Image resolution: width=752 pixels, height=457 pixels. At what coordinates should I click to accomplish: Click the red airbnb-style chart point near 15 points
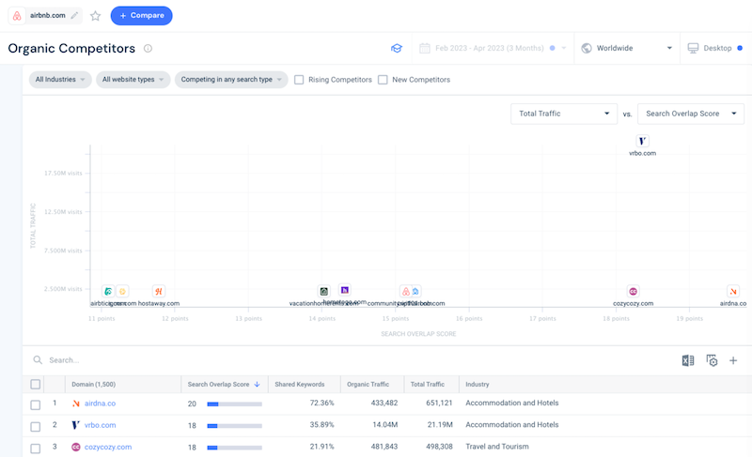coord(406,291)
